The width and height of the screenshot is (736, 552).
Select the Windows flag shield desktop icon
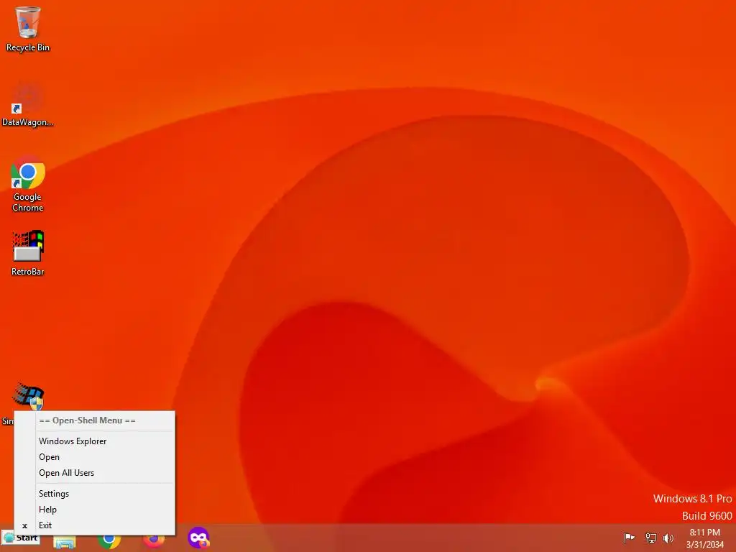(29, 397)
